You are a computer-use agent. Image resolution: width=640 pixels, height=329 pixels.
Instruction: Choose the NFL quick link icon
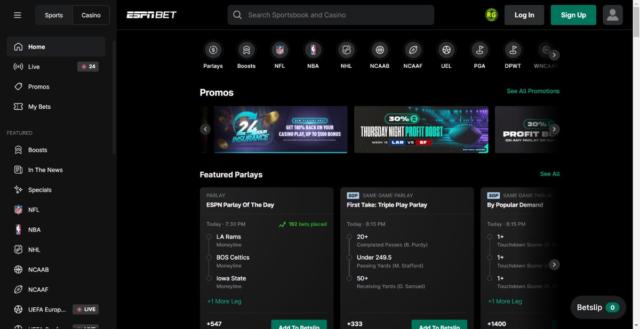279,50
